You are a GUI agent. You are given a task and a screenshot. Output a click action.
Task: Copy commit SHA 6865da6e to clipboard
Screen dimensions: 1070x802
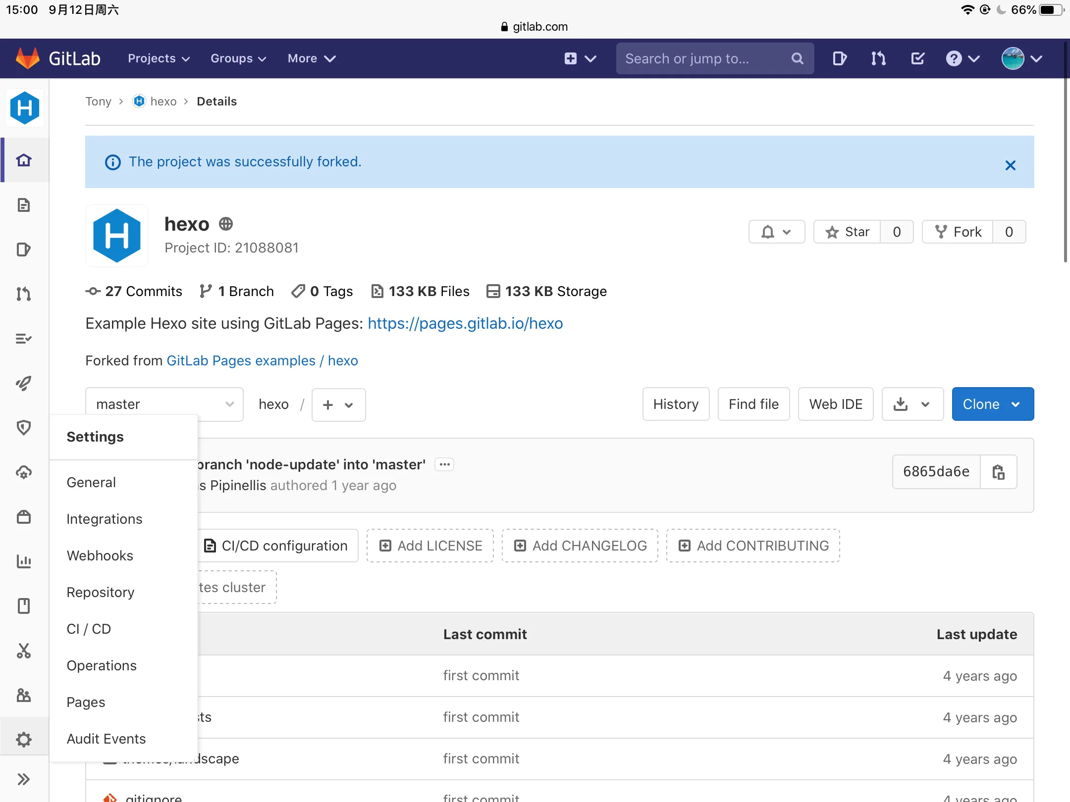click(998, 472)
